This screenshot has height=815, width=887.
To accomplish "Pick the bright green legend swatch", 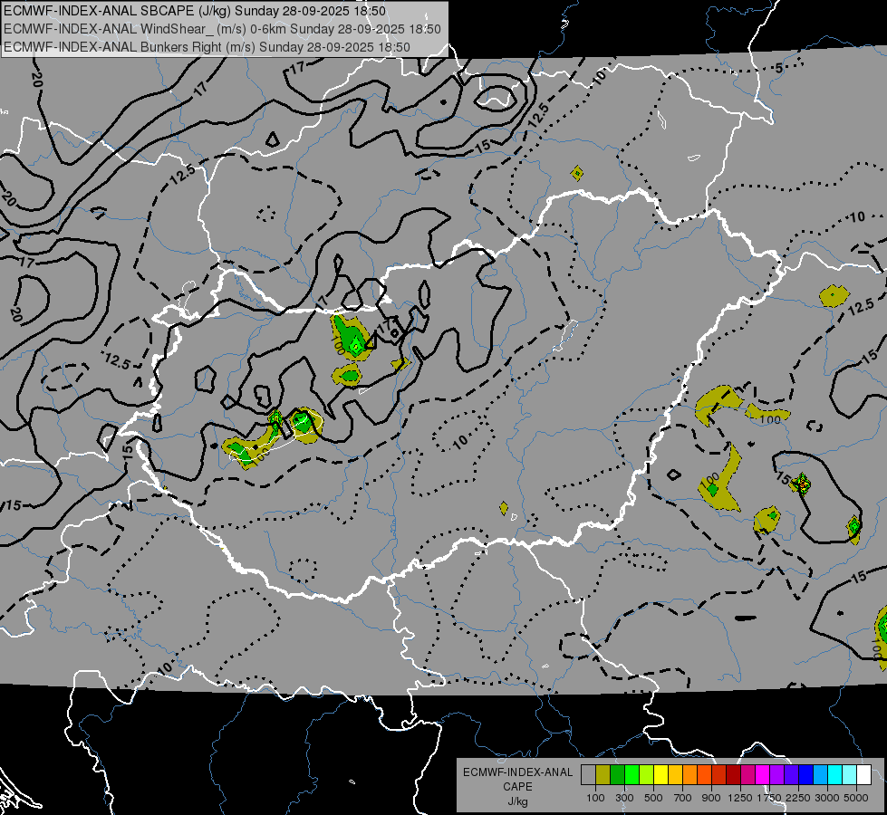I will (x=632, y=775).
